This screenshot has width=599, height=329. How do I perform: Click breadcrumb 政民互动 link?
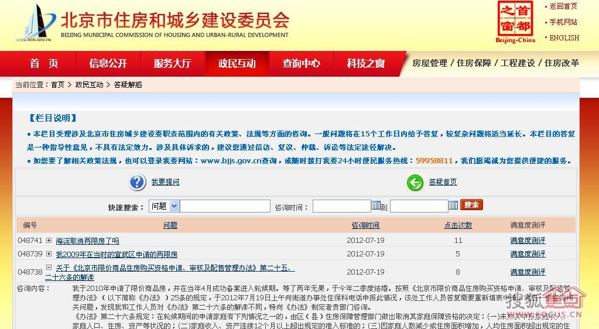pyautogui.click(x=90, y=85)
